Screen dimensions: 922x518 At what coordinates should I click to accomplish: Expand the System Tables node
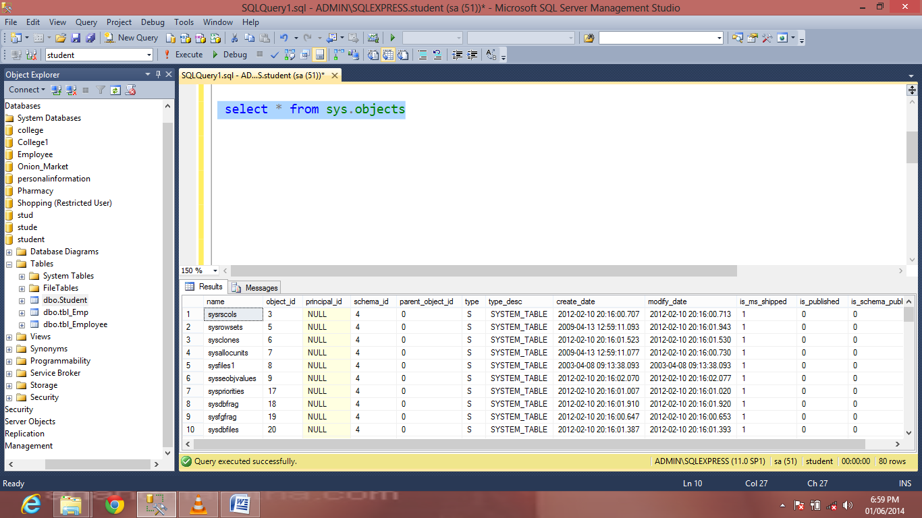(x=22, y=276)
